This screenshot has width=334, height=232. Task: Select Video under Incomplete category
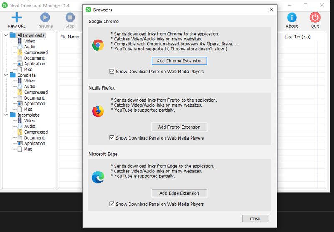pos(30,121)
